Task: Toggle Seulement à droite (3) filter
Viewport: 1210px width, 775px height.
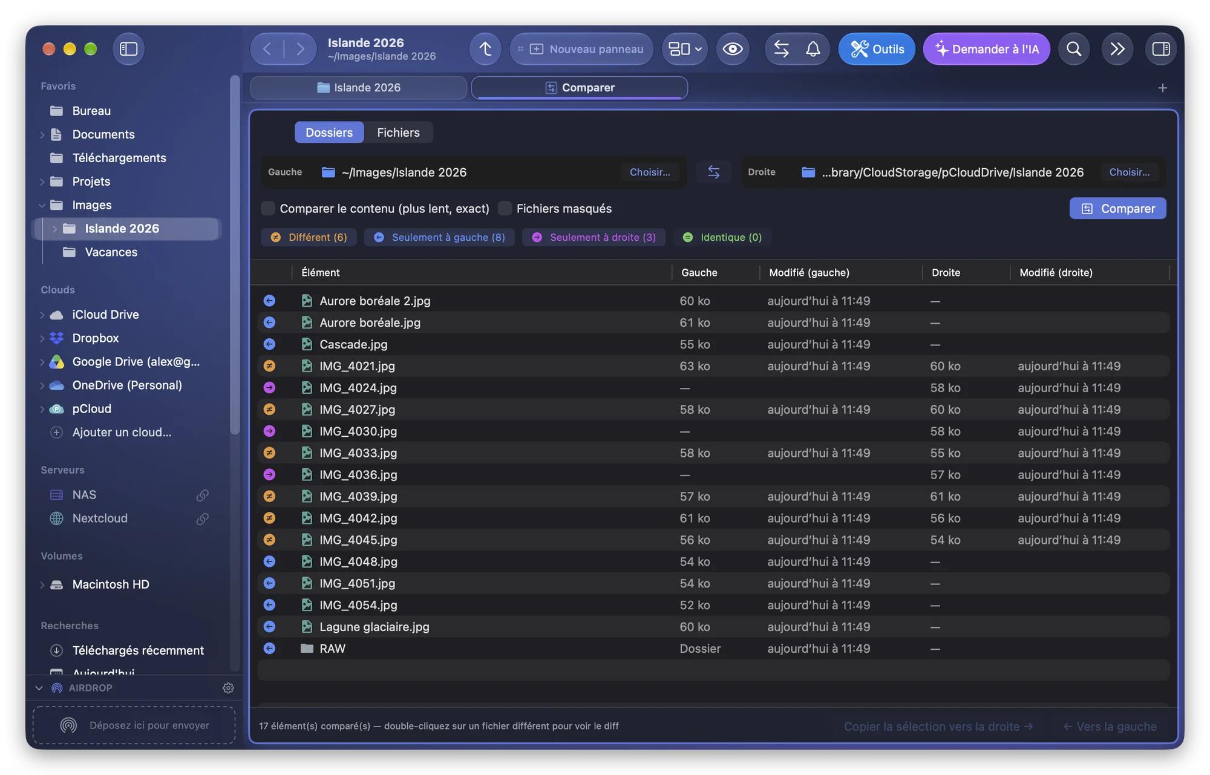Action: [x=594, y=238]
